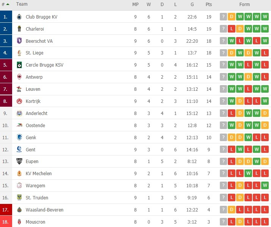Image resolution: width=271 pixels, height=227 pixels.
Task: Sort table by the # rank column
Action: click(x=5, y=5)
